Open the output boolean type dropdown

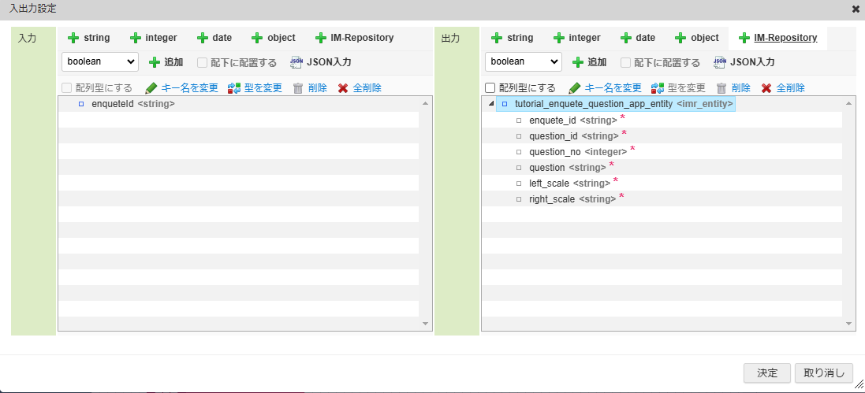524,61
